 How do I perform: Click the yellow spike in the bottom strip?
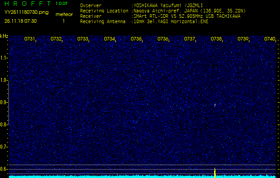coord(215,172)
